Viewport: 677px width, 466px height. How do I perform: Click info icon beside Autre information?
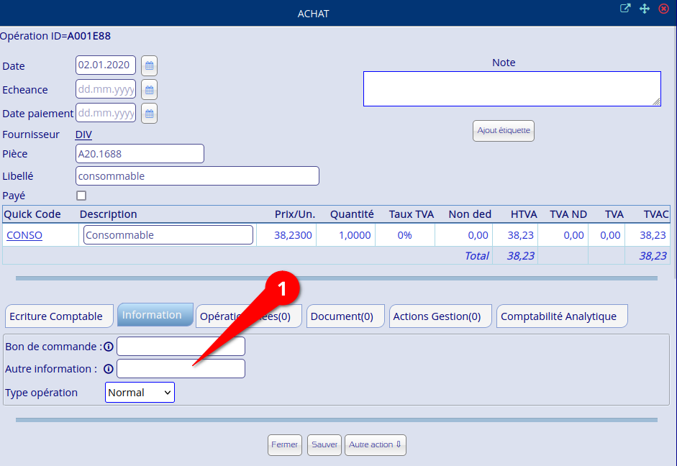click(x=109, y=369)
